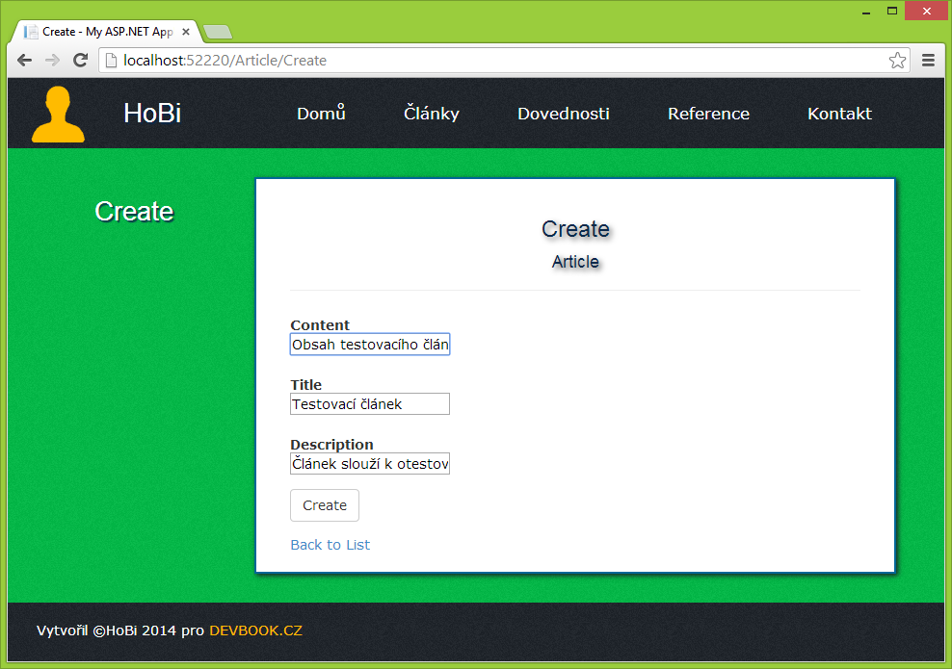Viewport: 952px width, 669px height.
Task: Click the address bar URL localhost:52220/Article/Create
Action: tap(225, 60)
